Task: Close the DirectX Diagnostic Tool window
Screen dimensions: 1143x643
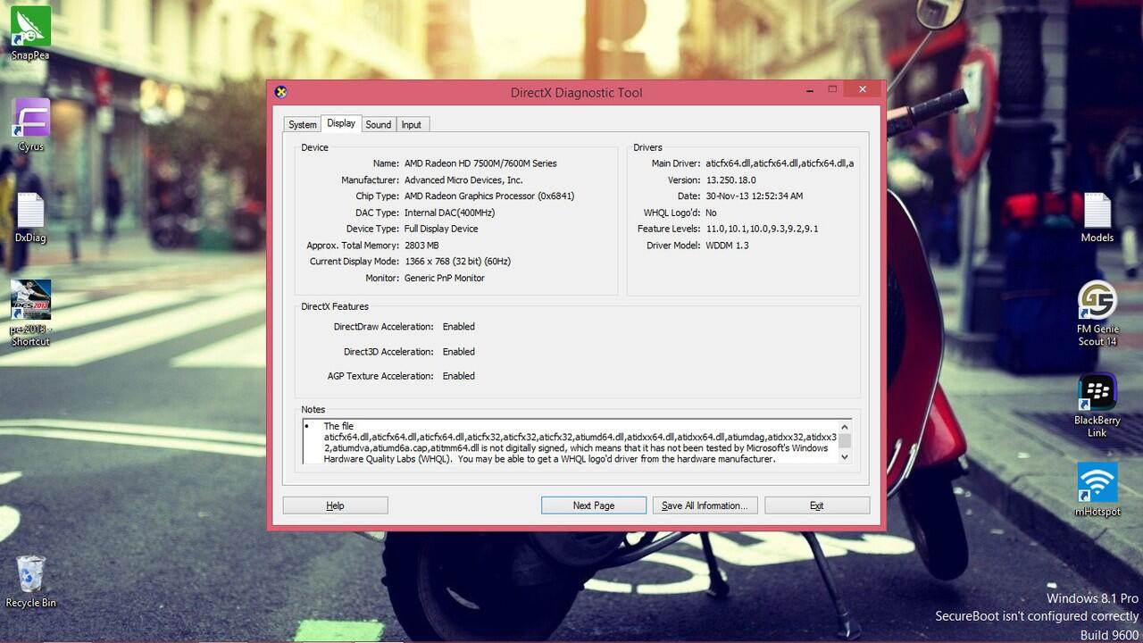Action: [x=863, y=89]
